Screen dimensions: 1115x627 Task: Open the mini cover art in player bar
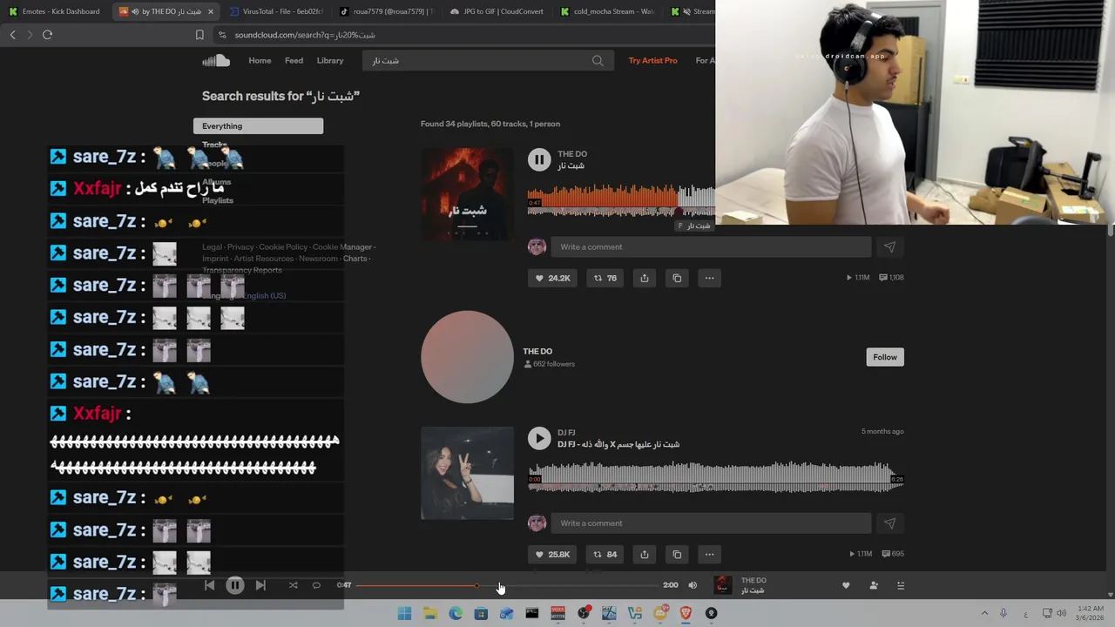tap(722, 585)
